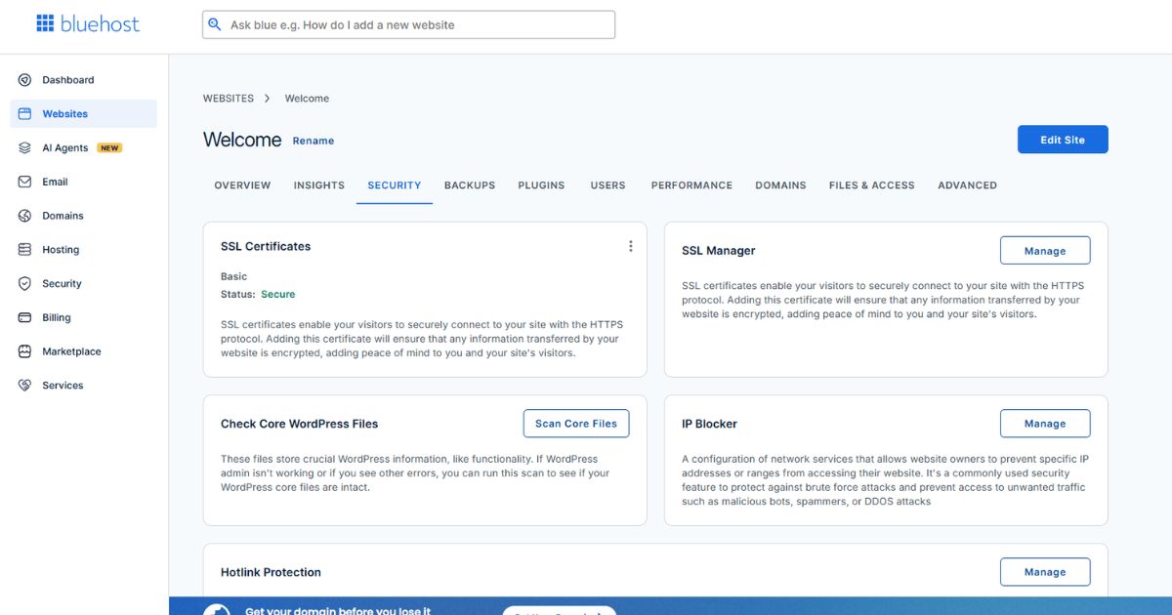Open SSL Certificates three-dot menu
Screen dimensions: 1172x615
630,246
